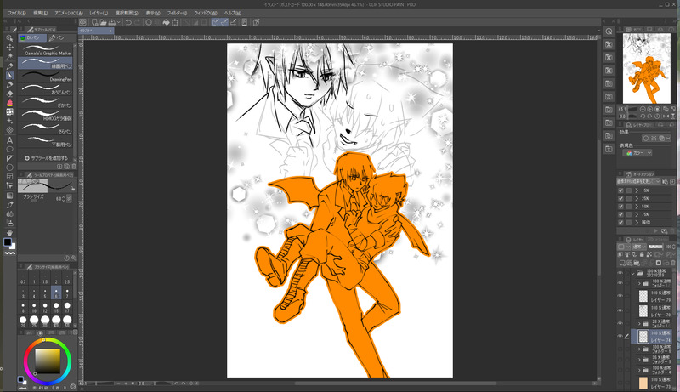This screenshot has height=392, width=680.
Task: Select the Balloon tool
Action: click(9, 149)
